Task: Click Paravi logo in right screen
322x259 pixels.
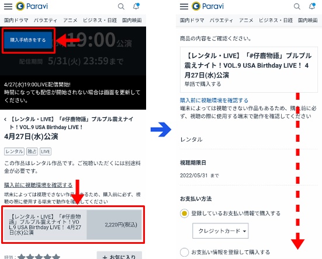Action: [207, 6]
